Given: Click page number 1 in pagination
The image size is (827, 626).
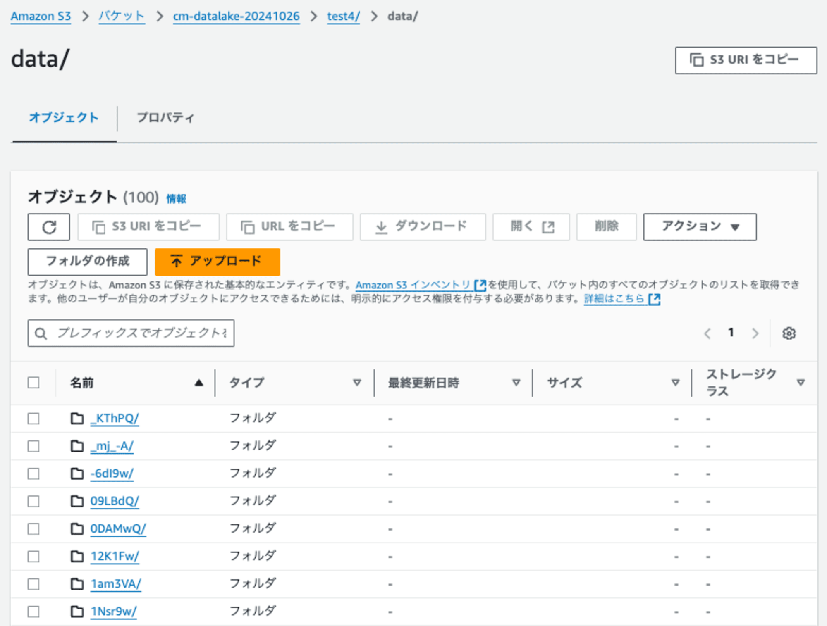Looking at the screenshot, I should tap(731, 332).
